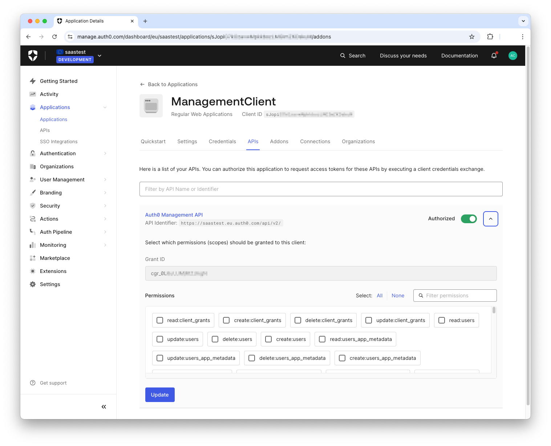Screen dimensions: 551x446
Task: Click the Auth Pipeline icon
Action: coord(33,232)
